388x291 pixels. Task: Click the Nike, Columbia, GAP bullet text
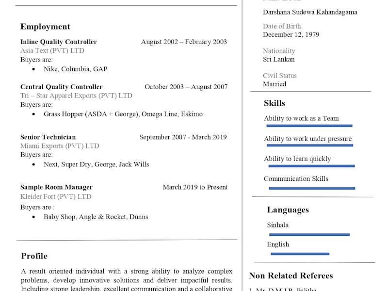point(76,69)
